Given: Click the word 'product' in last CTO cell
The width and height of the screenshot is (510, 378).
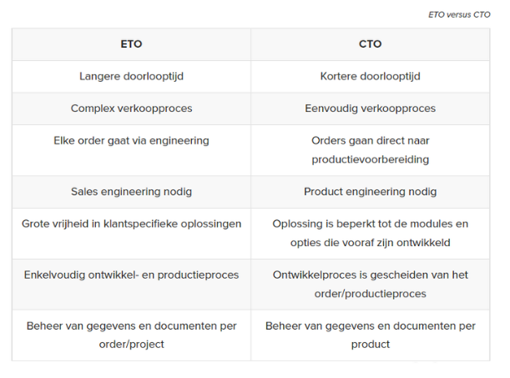Looking at the screenshot, I should pos(370,344).
